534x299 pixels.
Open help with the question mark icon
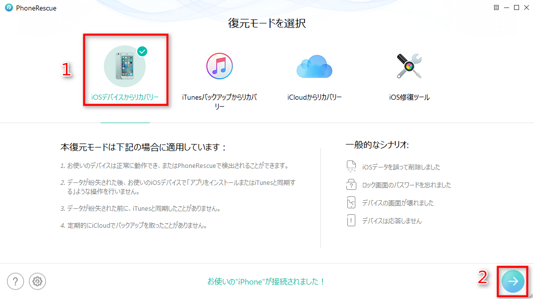(x=15, y=282)
